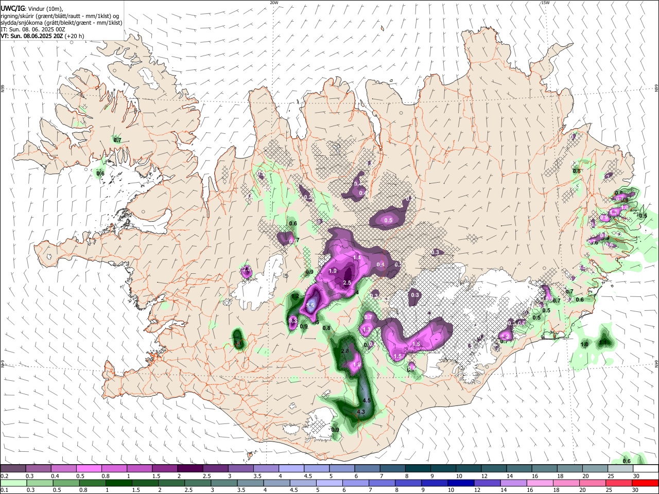
Task: Click the '1.4' value on the map
Action: pyautogui.click(x=357, y=257)
